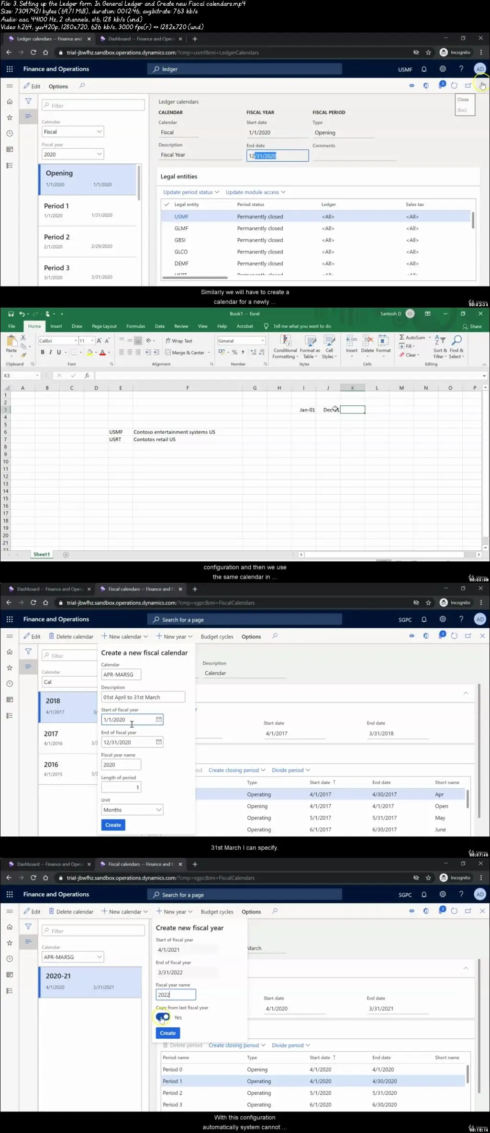Select the Period 0 row of type Opening
Screen dimensions: 490x1133
click(313, 1069)
